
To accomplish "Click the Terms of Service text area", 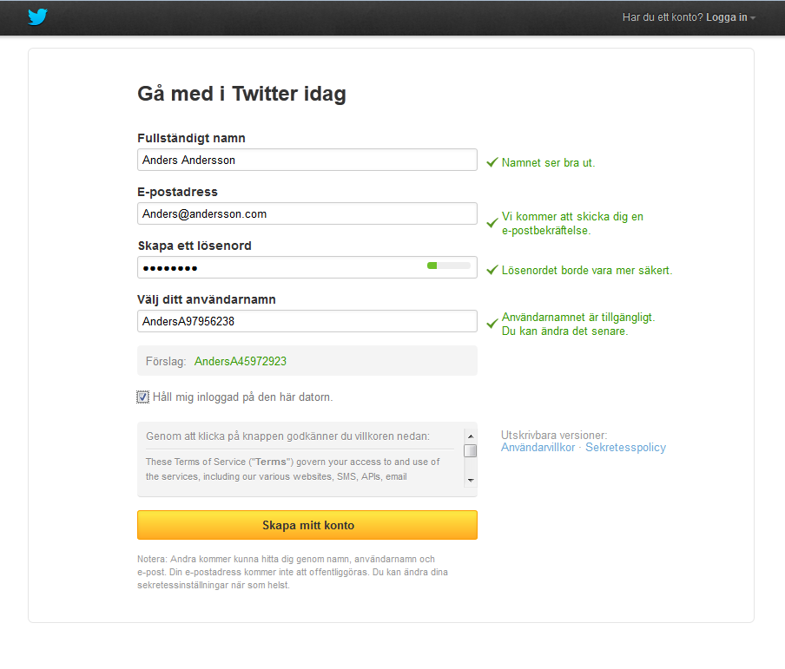I will tap(300, 469).
